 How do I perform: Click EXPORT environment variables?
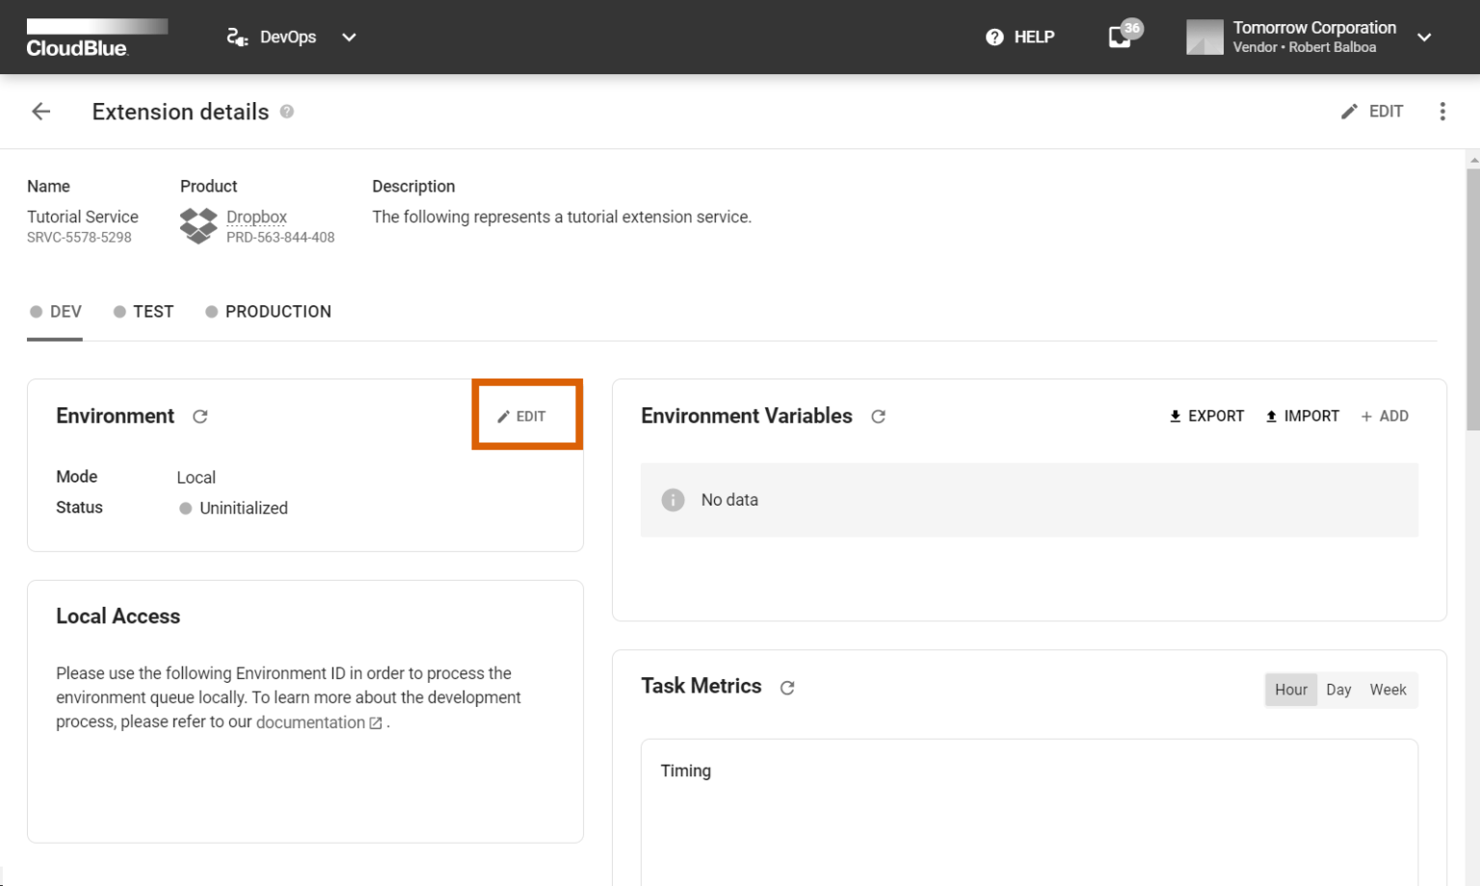click(x=1206, y=416)
